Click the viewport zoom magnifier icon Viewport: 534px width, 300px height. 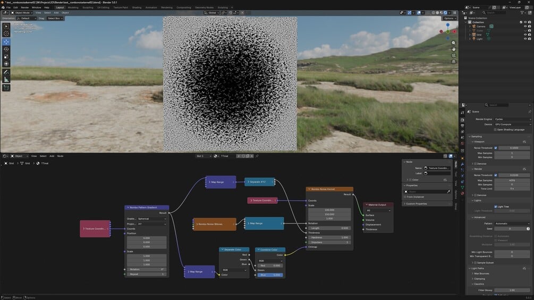point(453,43)
